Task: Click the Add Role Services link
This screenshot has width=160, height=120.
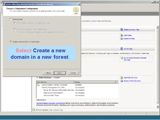Action: [130, 78]
